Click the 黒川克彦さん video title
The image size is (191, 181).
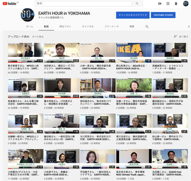(132, 138)
